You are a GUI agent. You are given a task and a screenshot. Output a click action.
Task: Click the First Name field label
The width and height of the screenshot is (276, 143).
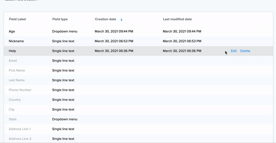pos(17,70)
